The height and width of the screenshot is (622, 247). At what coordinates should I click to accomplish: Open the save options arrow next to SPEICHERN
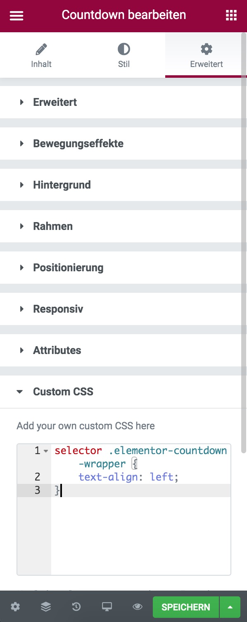(x=230, y=607)
